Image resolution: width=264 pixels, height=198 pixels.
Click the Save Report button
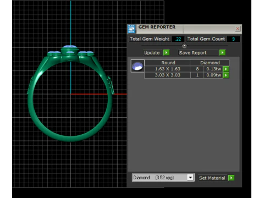[x=199, y=53]
